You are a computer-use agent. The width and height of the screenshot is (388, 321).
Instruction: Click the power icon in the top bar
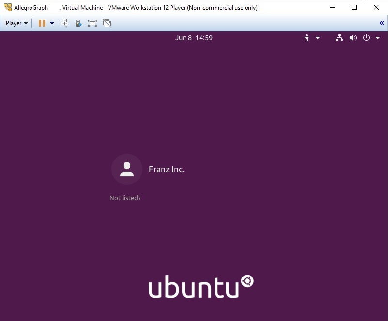coord(366,37)
